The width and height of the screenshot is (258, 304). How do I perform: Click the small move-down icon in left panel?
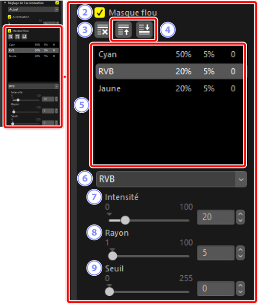point(24,37)
